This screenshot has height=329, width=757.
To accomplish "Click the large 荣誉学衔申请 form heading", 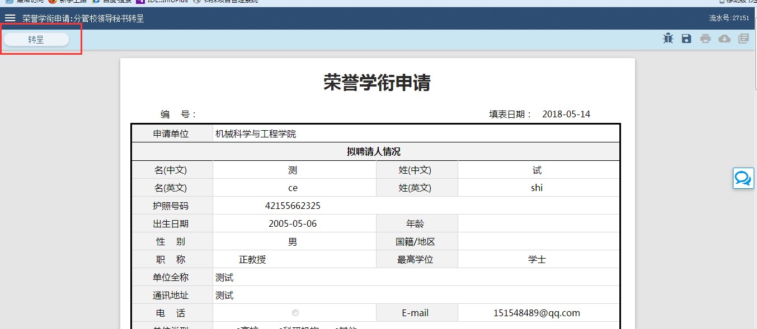I will pyautogui.click(x=377, y=83).
